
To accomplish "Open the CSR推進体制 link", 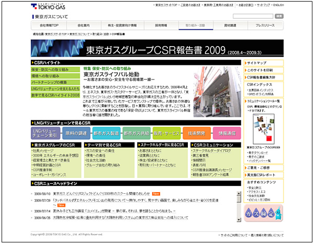I will (42, 170).
